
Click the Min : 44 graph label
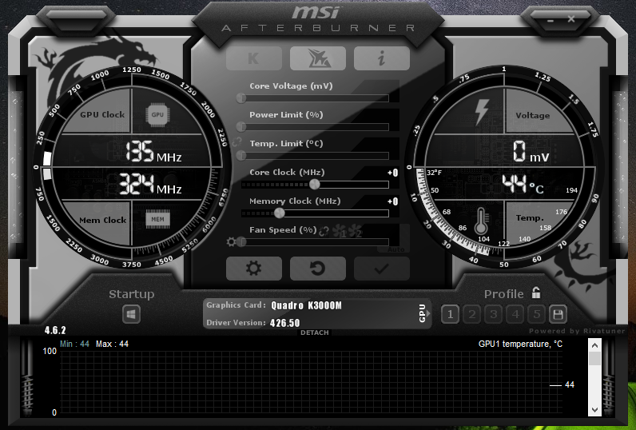[74, 344]
